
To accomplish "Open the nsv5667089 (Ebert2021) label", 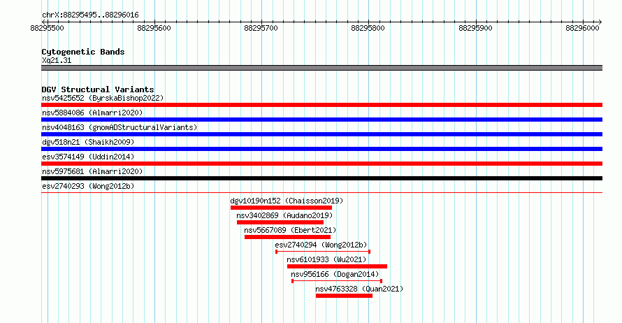I will [290, 230].
